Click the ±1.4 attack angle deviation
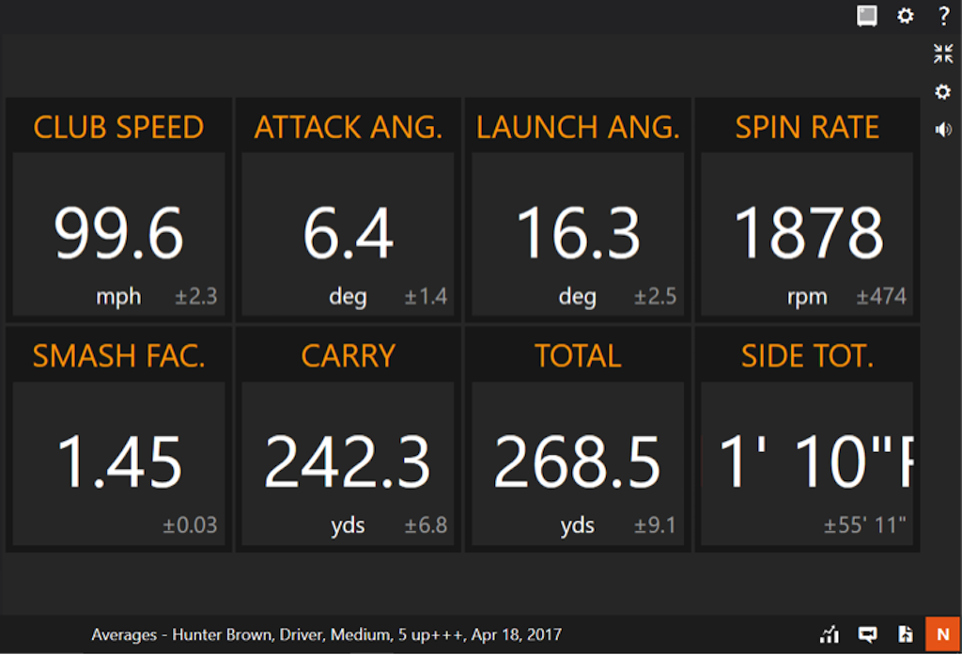 [426, 297]
